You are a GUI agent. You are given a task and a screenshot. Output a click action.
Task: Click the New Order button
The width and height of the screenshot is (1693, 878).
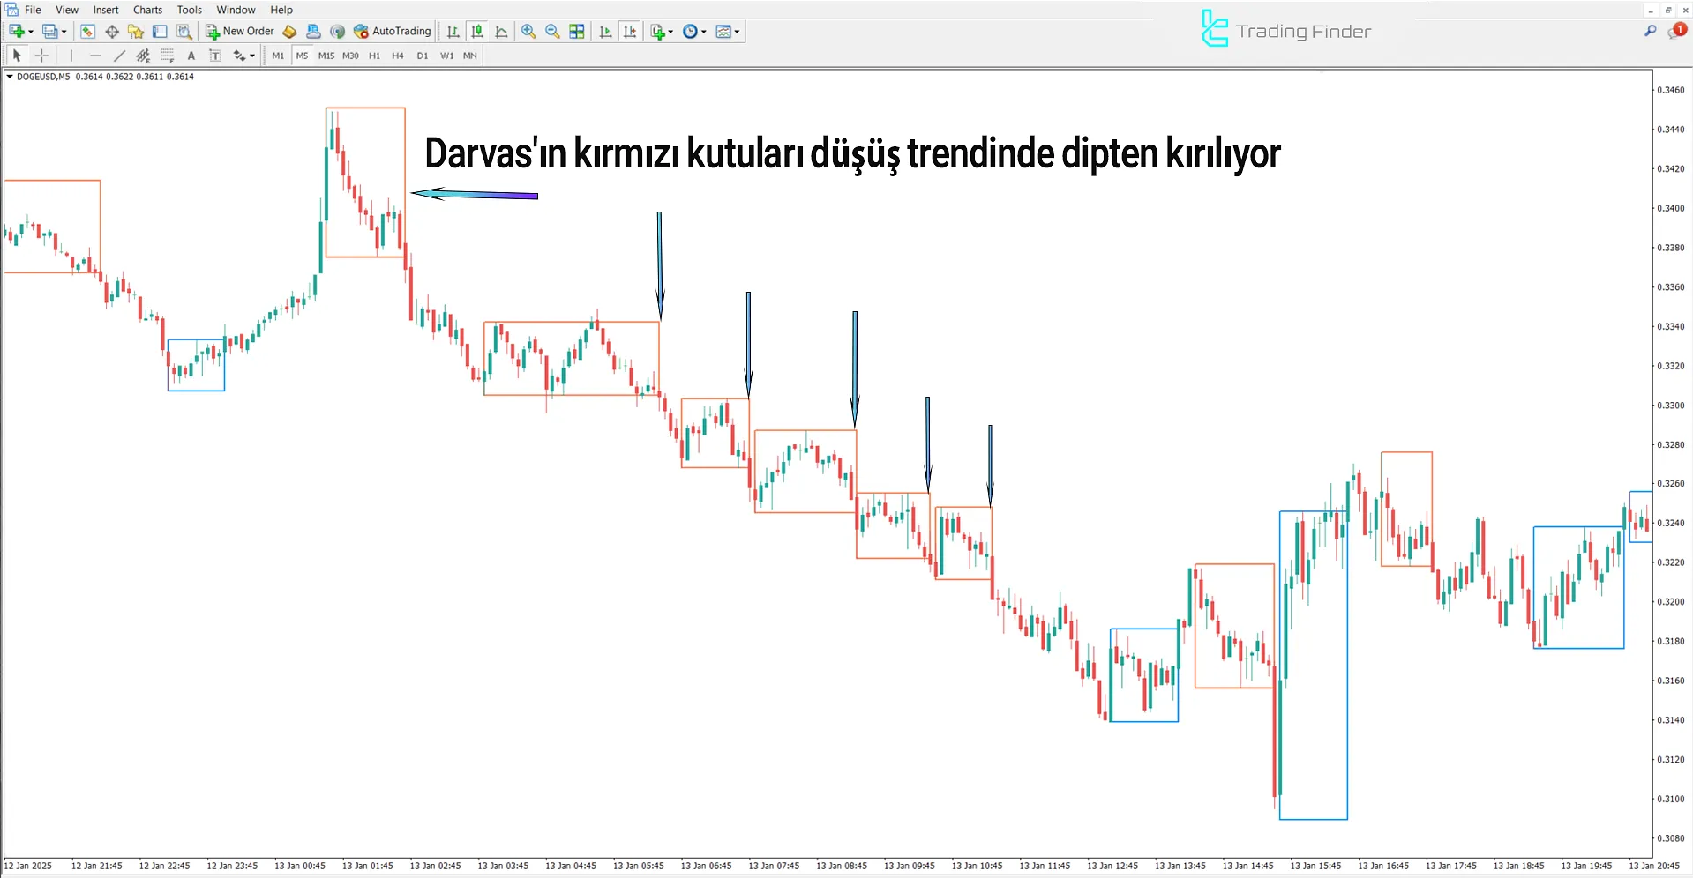[240, 32]
